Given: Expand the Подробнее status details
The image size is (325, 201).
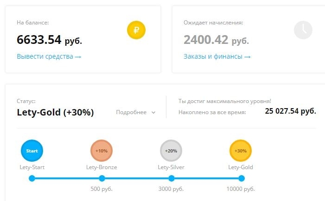Looking at the screenshot, I should (135, 112).
